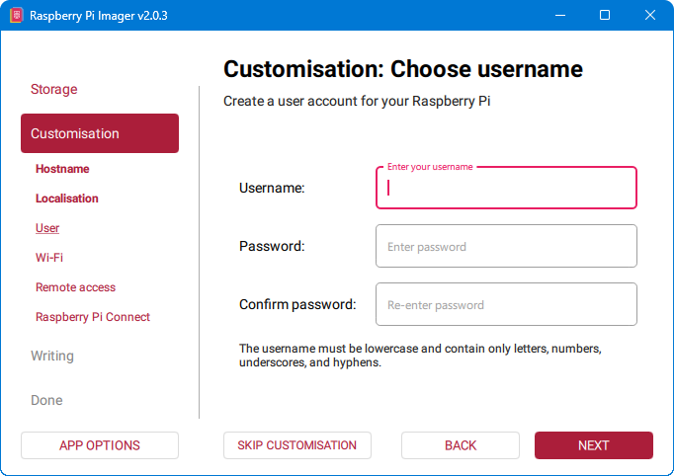The width and height of the screenshot is (674, 476).
Task: Jump to the Wi-Fi settings page
Action: (x=49, y=258)
